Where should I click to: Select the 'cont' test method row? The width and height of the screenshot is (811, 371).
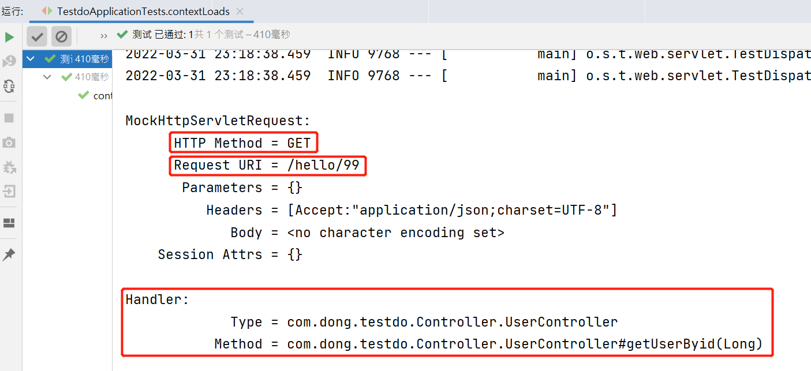coord(67,95)
